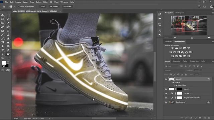Expand status bar info arrow
The width and height of the screenshot is (214, 120).
click(x=49, y=119)
